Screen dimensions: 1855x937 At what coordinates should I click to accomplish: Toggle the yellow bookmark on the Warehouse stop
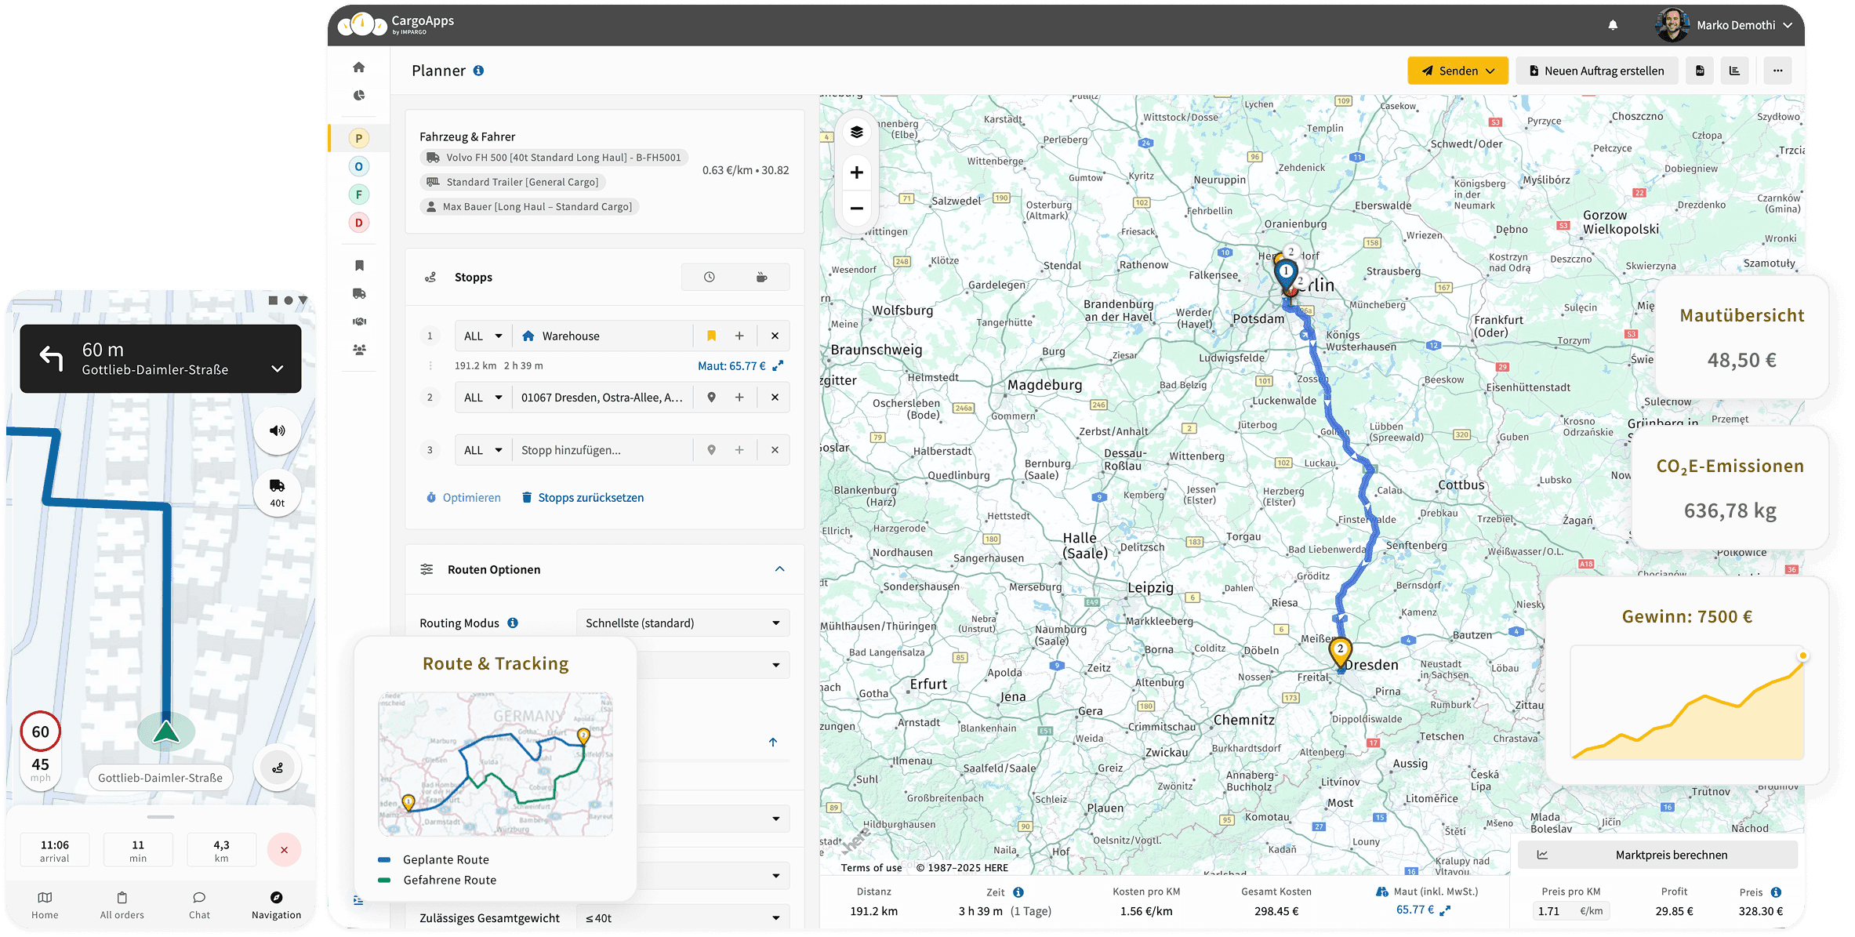point(711,335)
